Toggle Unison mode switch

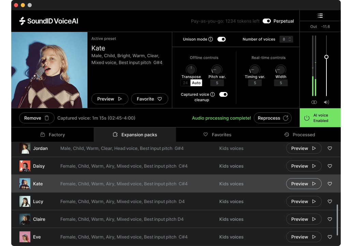222,39
